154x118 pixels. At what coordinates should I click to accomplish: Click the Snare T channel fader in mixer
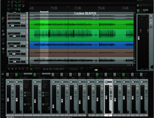[53, 106]
